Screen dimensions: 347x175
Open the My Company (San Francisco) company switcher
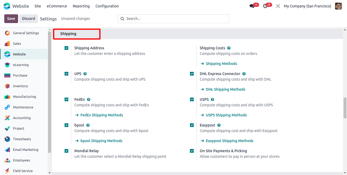pyautogui.click(x=307, y=6)
